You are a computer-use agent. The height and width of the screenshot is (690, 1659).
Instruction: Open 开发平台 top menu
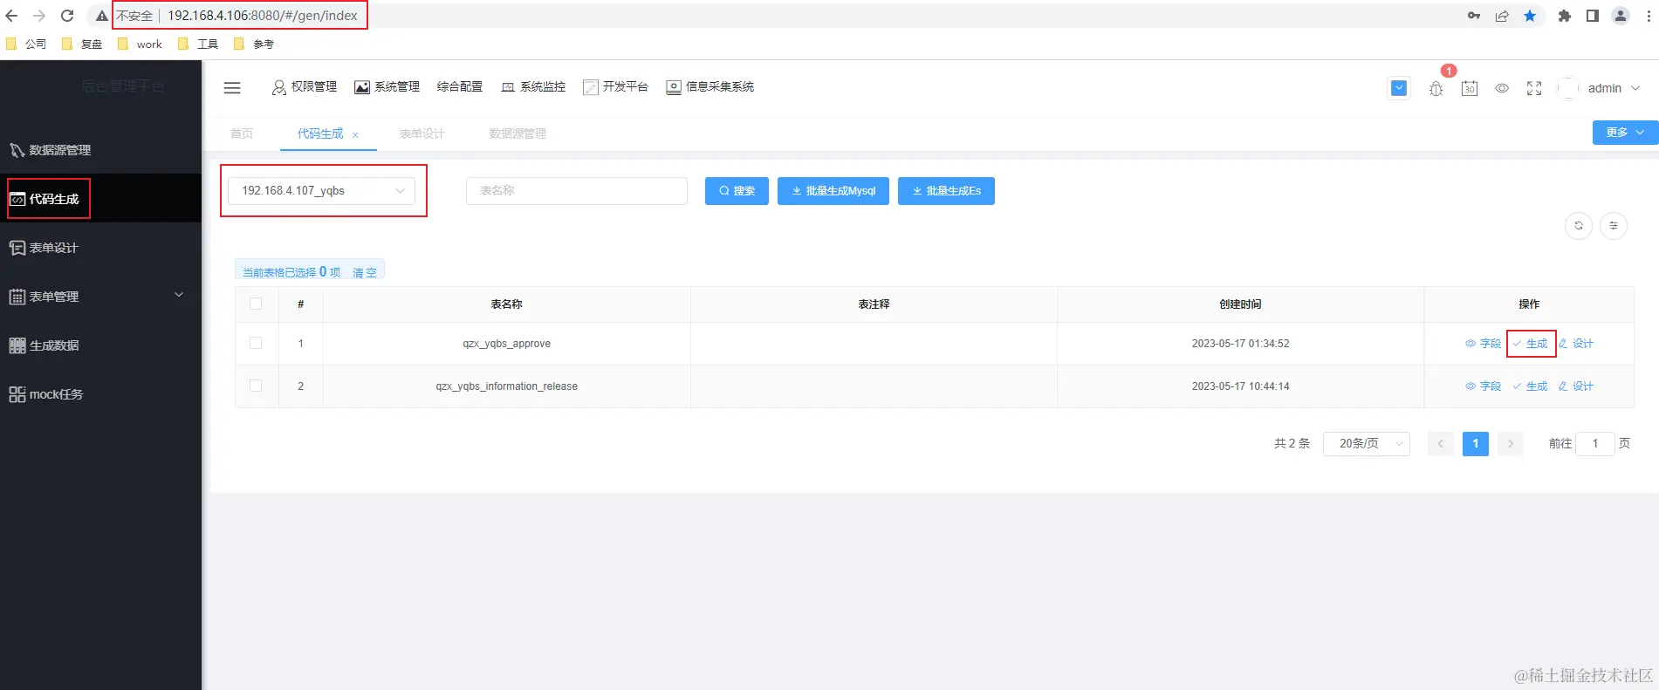point(616,87)
